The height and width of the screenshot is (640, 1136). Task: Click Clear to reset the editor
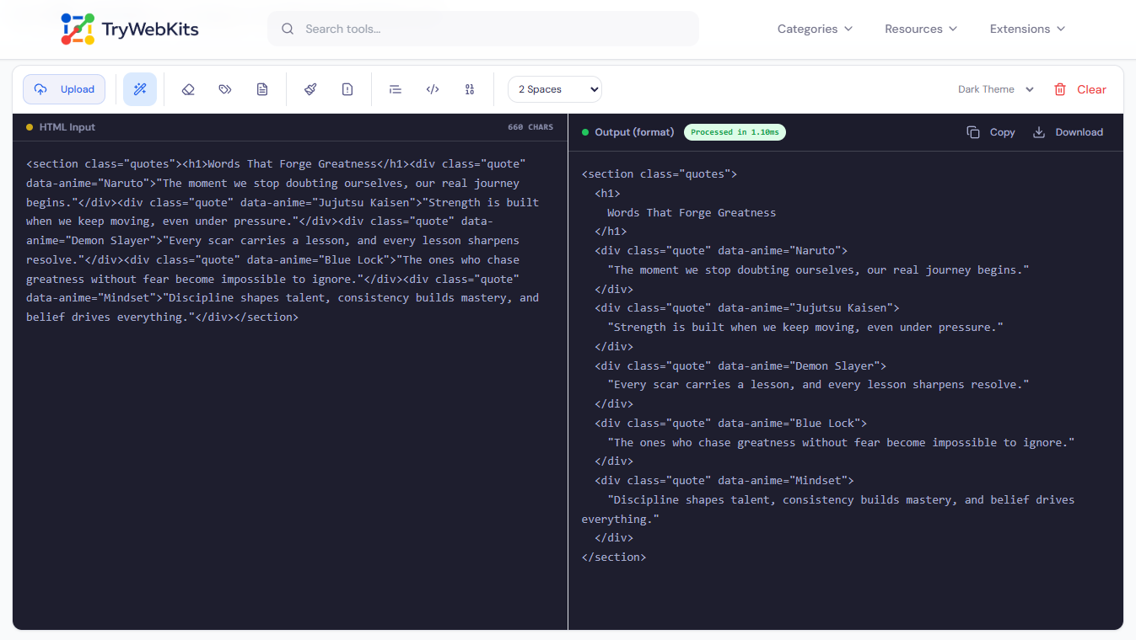1080,88
